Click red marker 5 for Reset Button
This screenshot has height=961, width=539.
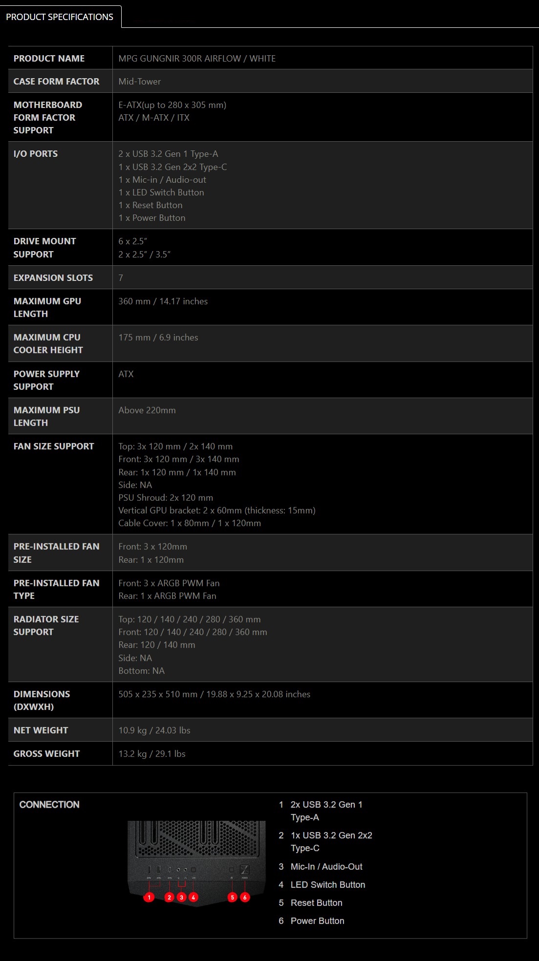pos(233,897)
